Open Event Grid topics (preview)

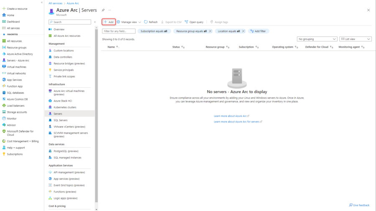(x=70, y=186)
